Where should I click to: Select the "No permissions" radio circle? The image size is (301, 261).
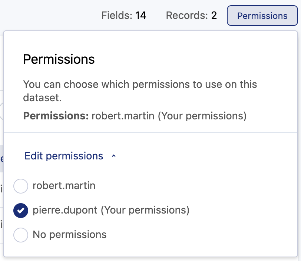(21, 235)
